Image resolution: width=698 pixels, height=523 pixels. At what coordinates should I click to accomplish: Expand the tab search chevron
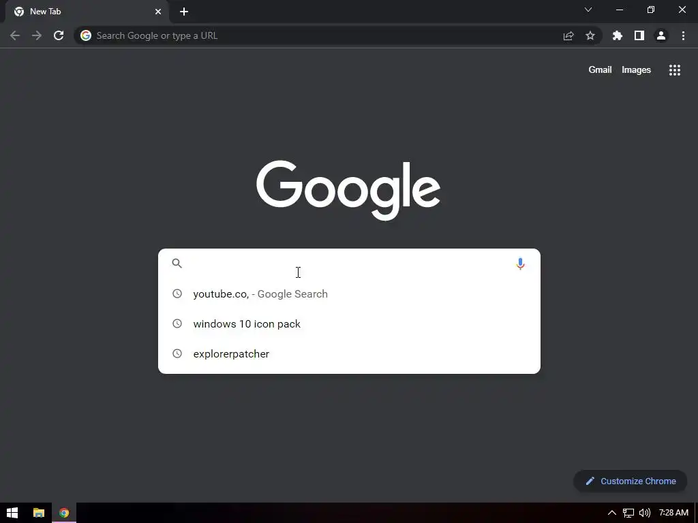[x=588, y=10]
